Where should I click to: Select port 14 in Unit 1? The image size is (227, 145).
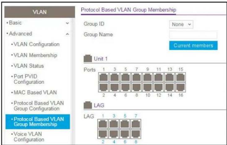[x=169, y=87]
